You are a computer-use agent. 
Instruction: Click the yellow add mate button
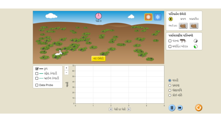98,58
